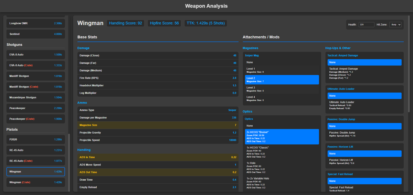Click the Damage (Close) stat row
413x195 pixels.
point(158,56)
